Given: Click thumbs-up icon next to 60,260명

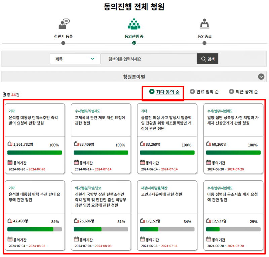Looking at the screenshot, I should tap(208, 143).
